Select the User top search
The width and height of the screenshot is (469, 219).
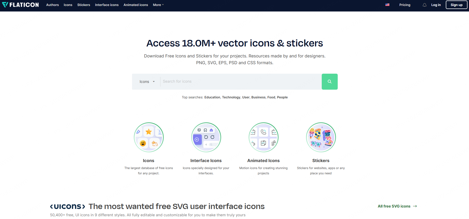tap(246, 97)
